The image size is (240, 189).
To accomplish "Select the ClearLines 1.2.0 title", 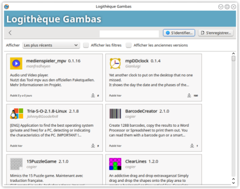I will 141,161.
